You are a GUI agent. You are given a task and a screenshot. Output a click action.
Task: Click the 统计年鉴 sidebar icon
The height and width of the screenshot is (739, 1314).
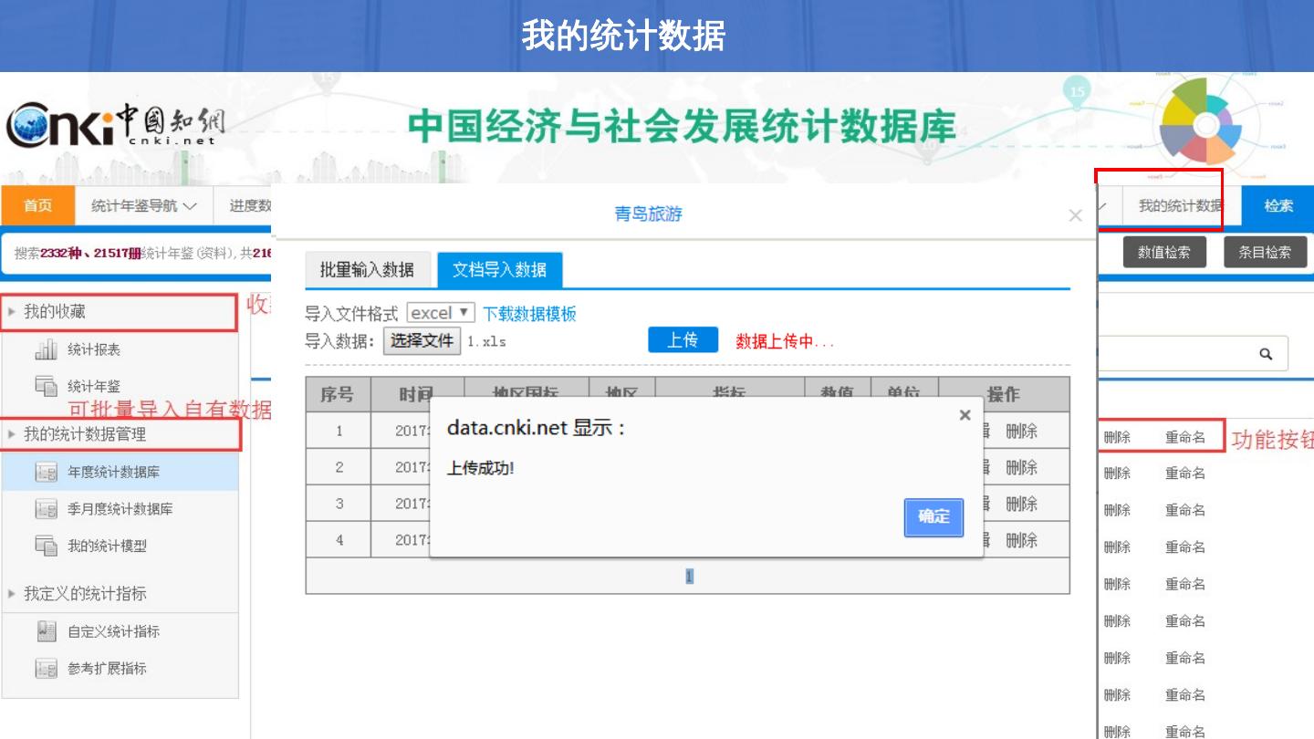[x=46, y=386]
